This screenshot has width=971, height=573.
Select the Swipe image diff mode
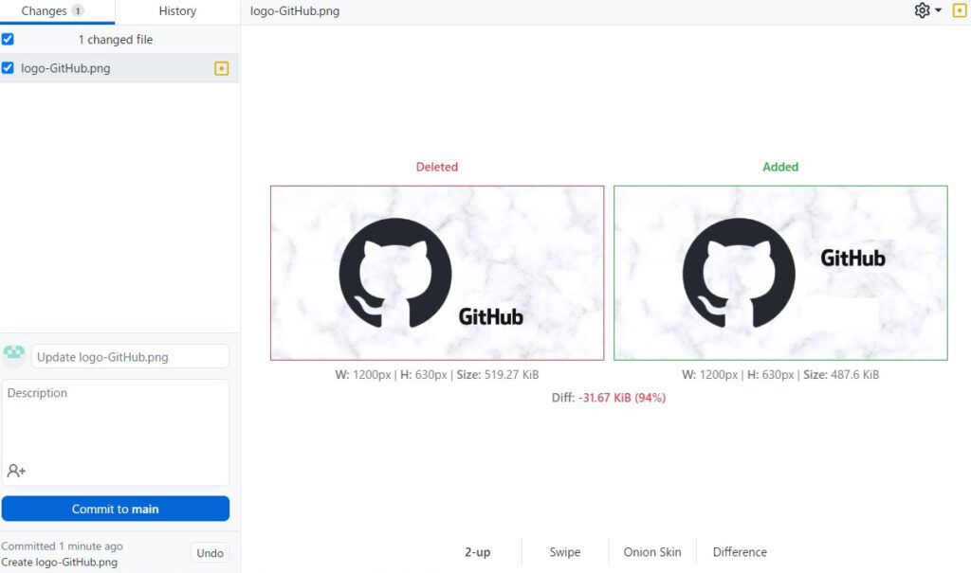(565, 552)
